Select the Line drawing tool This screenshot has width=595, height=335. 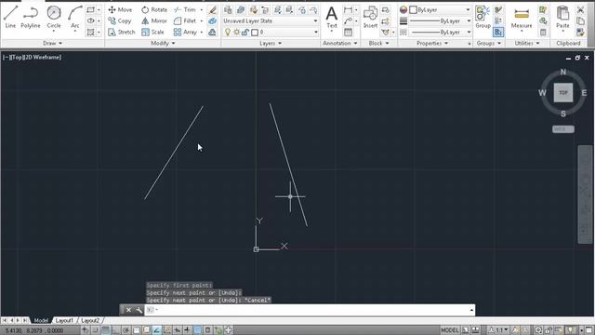10,17
